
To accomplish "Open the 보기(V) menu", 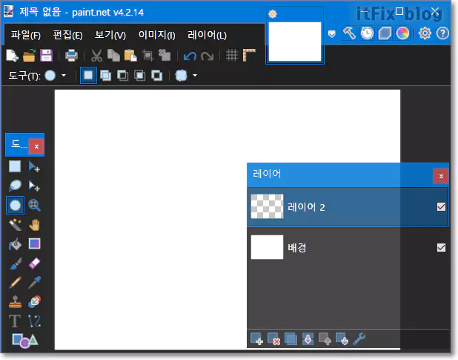I will tap(110, 35).
